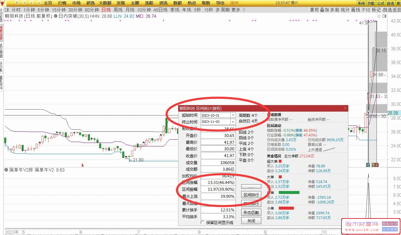Click 标记 in chart toolbar
Viewport: 401px width, 235px height.
376,10
